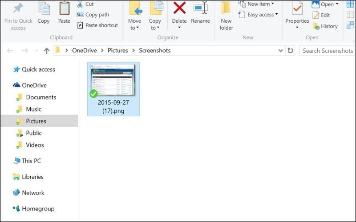Click Pin to Quick access icon
Screen dimensions: 356x222
[18, 8]
